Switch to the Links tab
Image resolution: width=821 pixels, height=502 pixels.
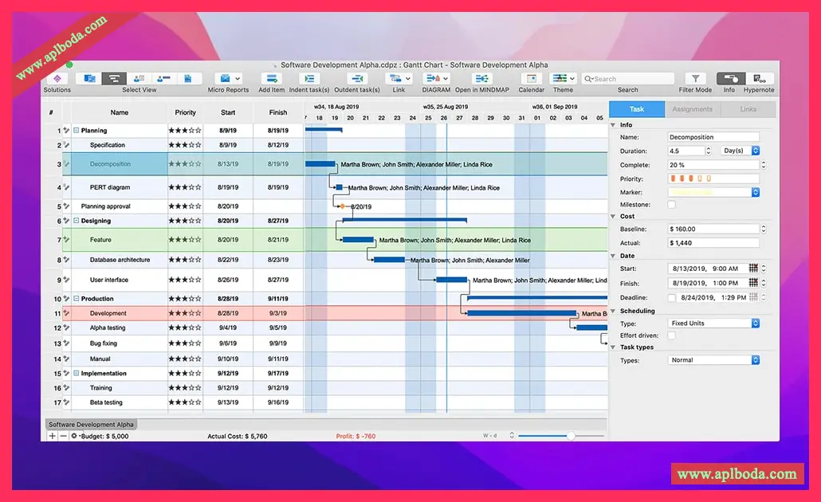(748, 109)
